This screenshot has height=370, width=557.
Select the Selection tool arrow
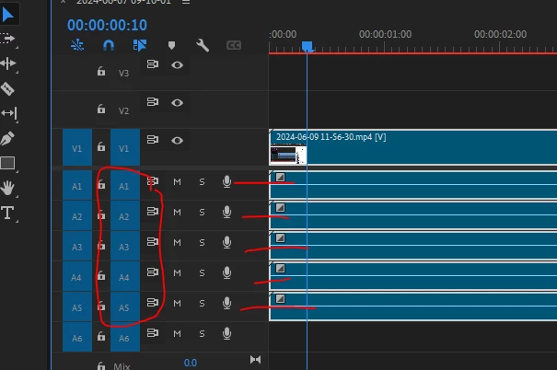[7, 15]
